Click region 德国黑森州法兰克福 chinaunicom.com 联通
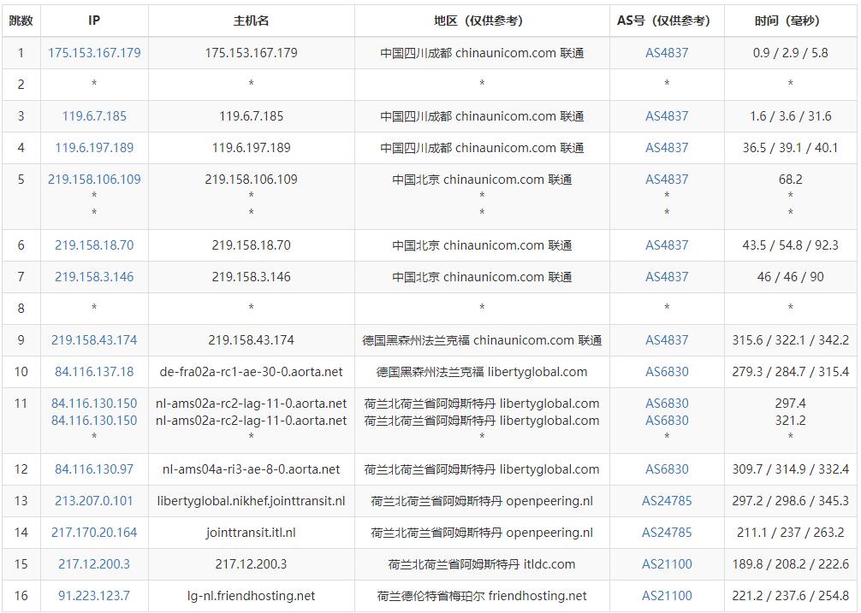The height and width of the screenshot is (613, 861). [x=482, y=340]
